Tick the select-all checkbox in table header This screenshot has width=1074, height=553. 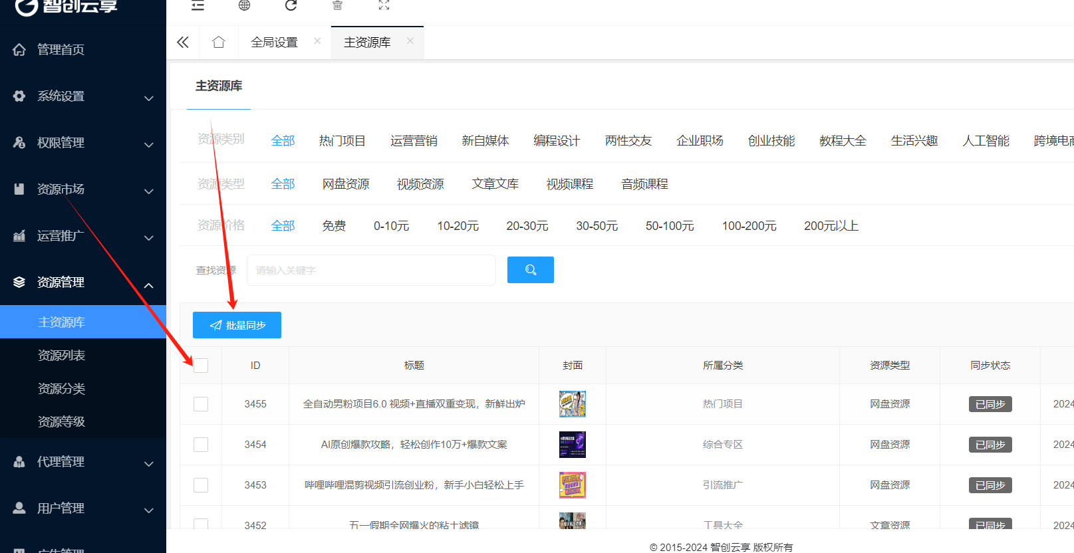pos(201,366)
